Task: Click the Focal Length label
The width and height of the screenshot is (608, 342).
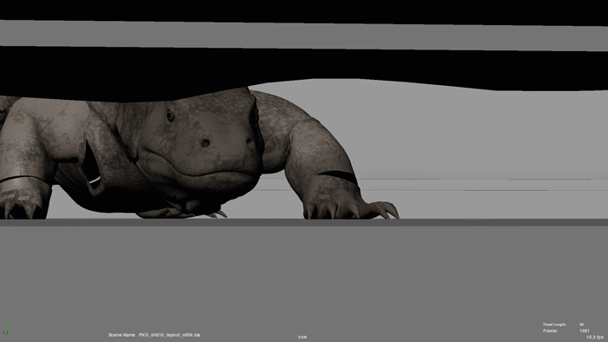Action: 555,325
